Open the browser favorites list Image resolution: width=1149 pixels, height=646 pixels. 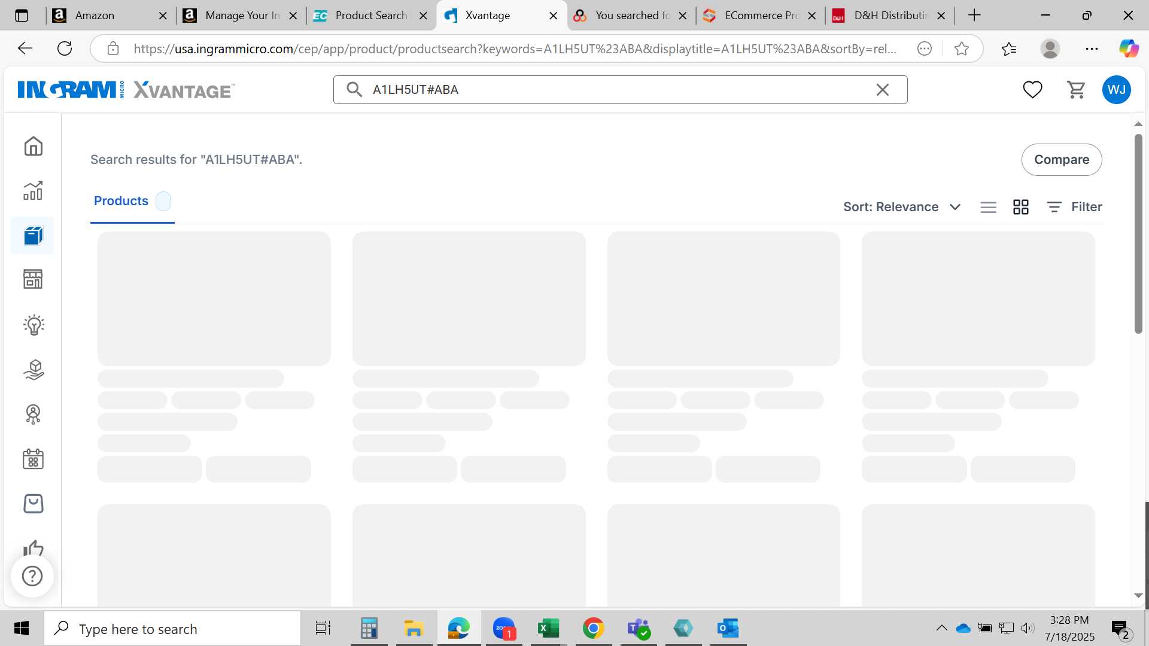[x=1009, y=48]
